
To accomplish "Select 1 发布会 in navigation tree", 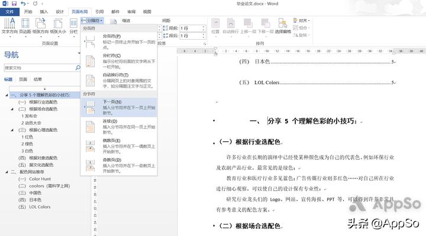I will 29,116.
